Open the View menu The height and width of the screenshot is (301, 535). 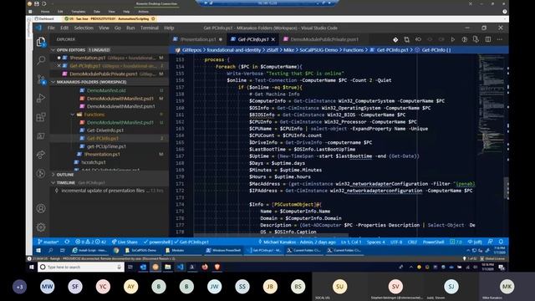coord(104,28)
